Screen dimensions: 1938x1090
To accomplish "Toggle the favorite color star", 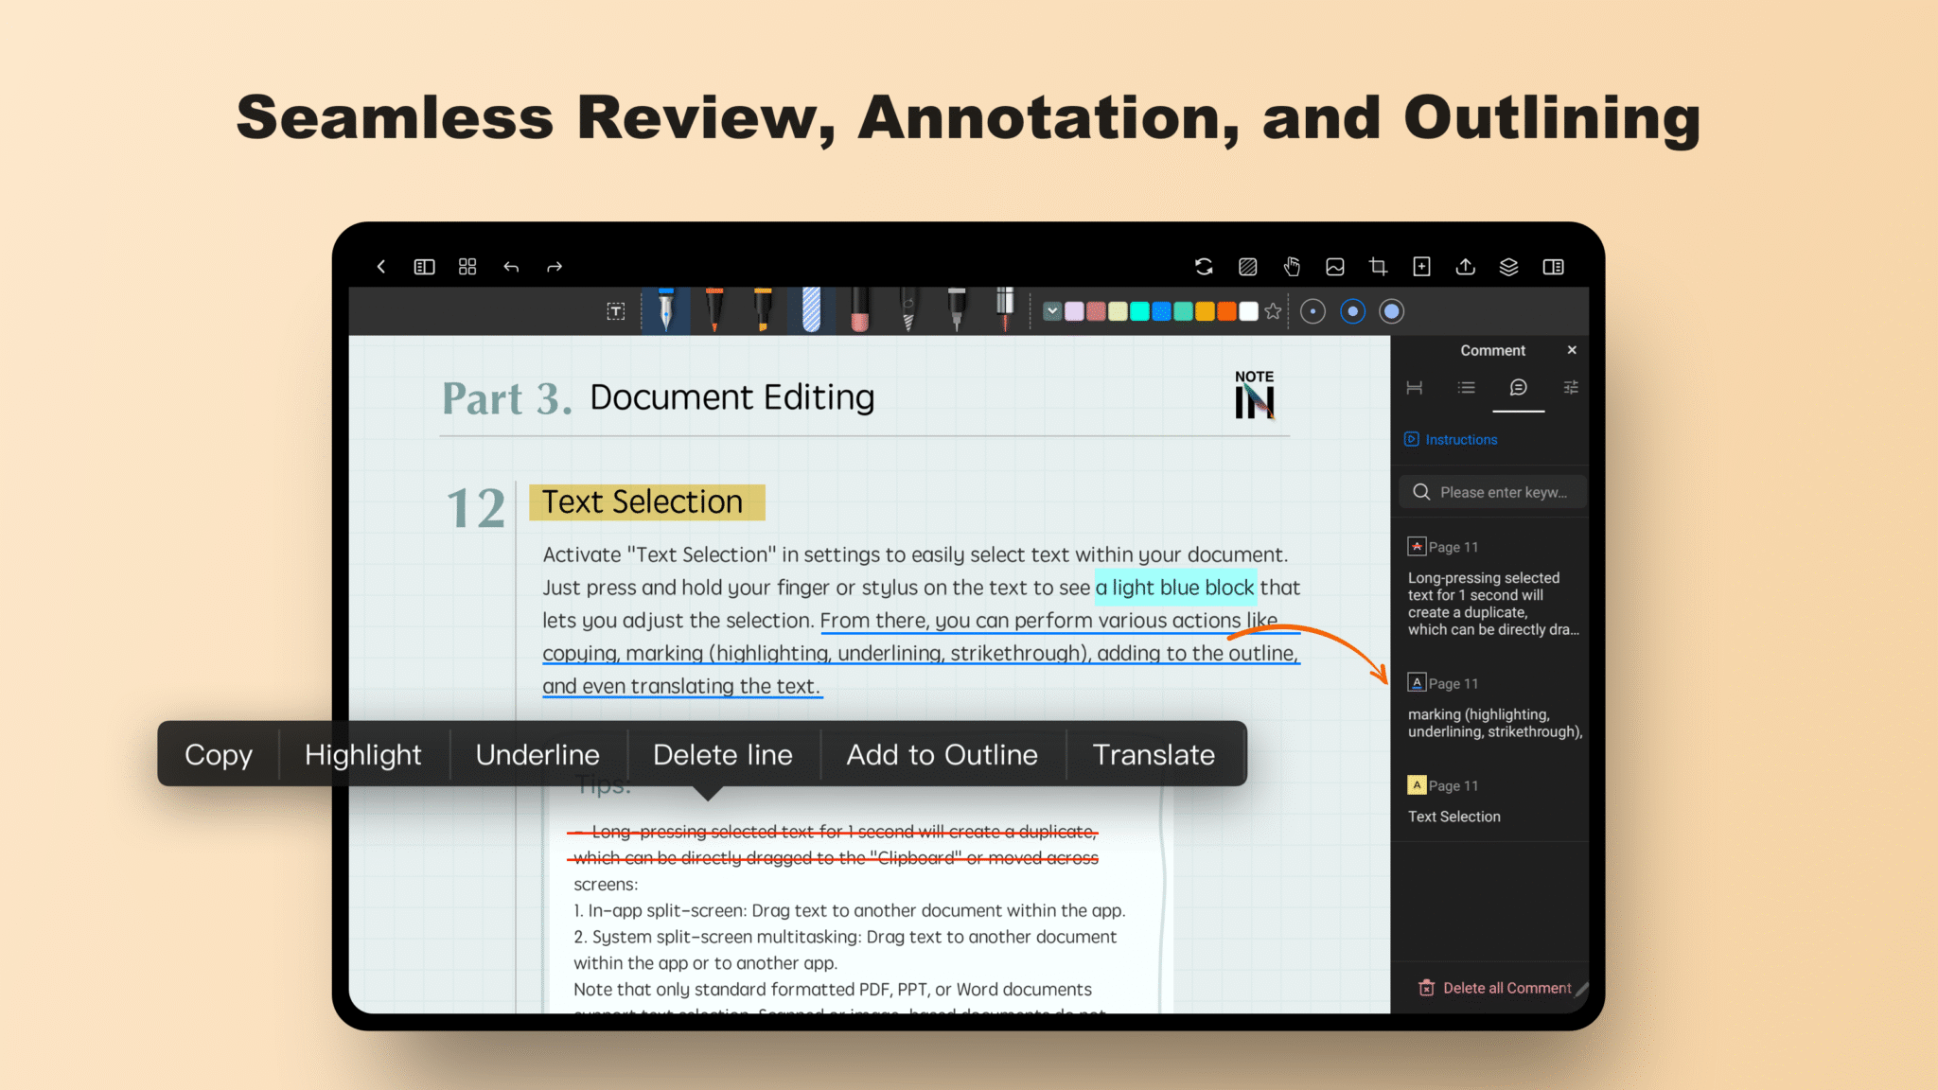I will click(1273, 310).
